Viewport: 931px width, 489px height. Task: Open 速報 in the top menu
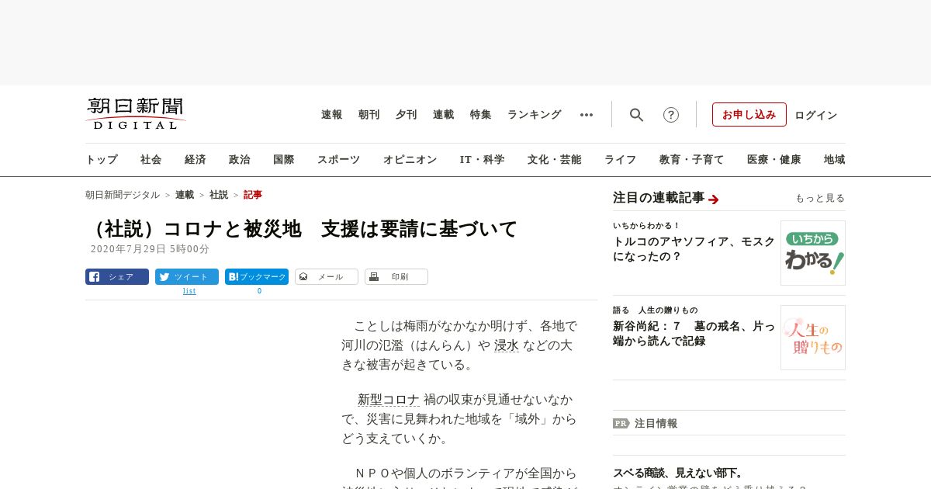click(332, 115)
